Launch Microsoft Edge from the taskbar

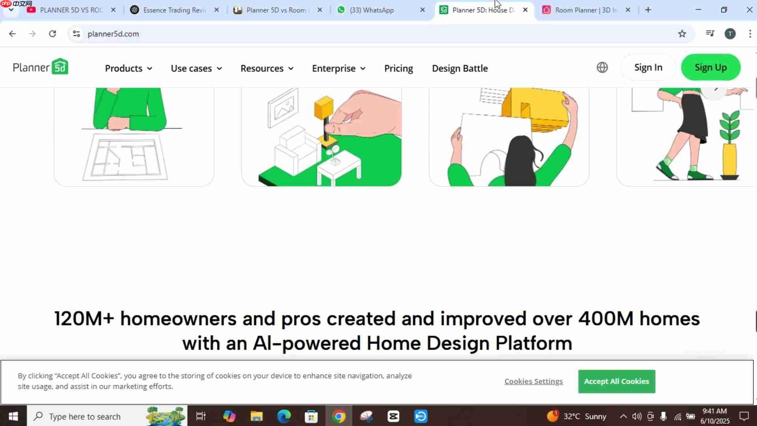[x=284, y=416]
